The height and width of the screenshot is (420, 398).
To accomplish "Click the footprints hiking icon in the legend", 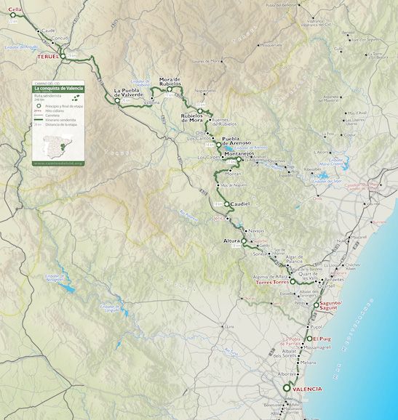I will click(x=76, y=98).
